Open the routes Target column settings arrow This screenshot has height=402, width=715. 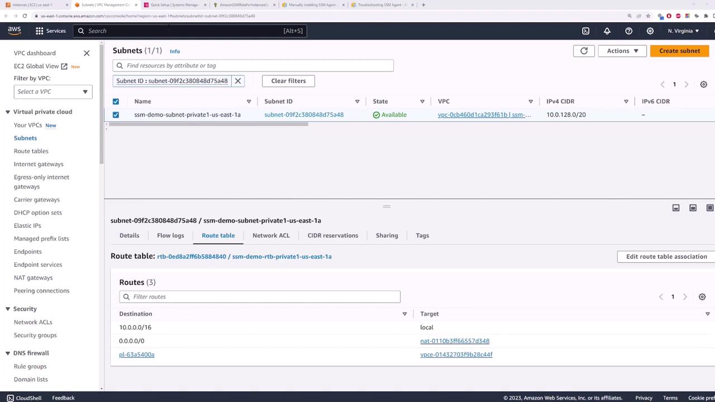click(708, 314)
